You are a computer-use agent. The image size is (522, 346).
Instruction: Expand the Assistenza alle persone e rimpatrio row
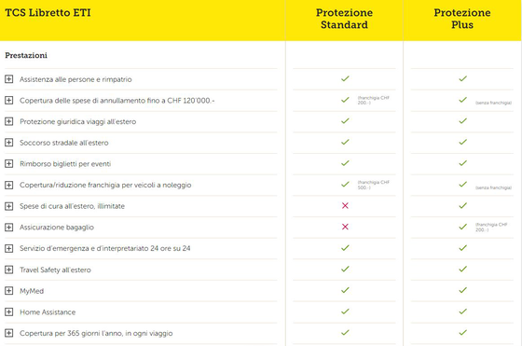coord(9,79)
